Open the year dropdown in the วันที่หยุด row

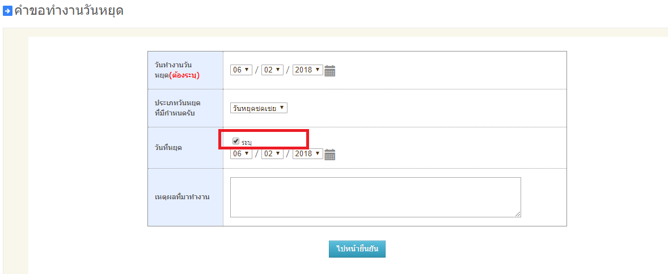coord(308,153)
